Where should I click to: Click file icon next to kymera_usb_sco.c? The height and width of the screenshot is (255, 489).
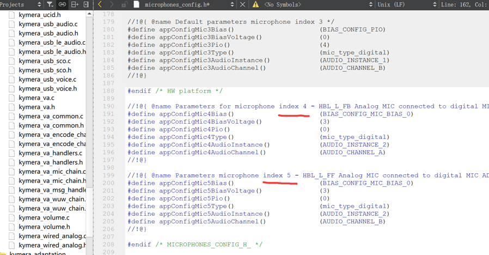coord(12,61)
